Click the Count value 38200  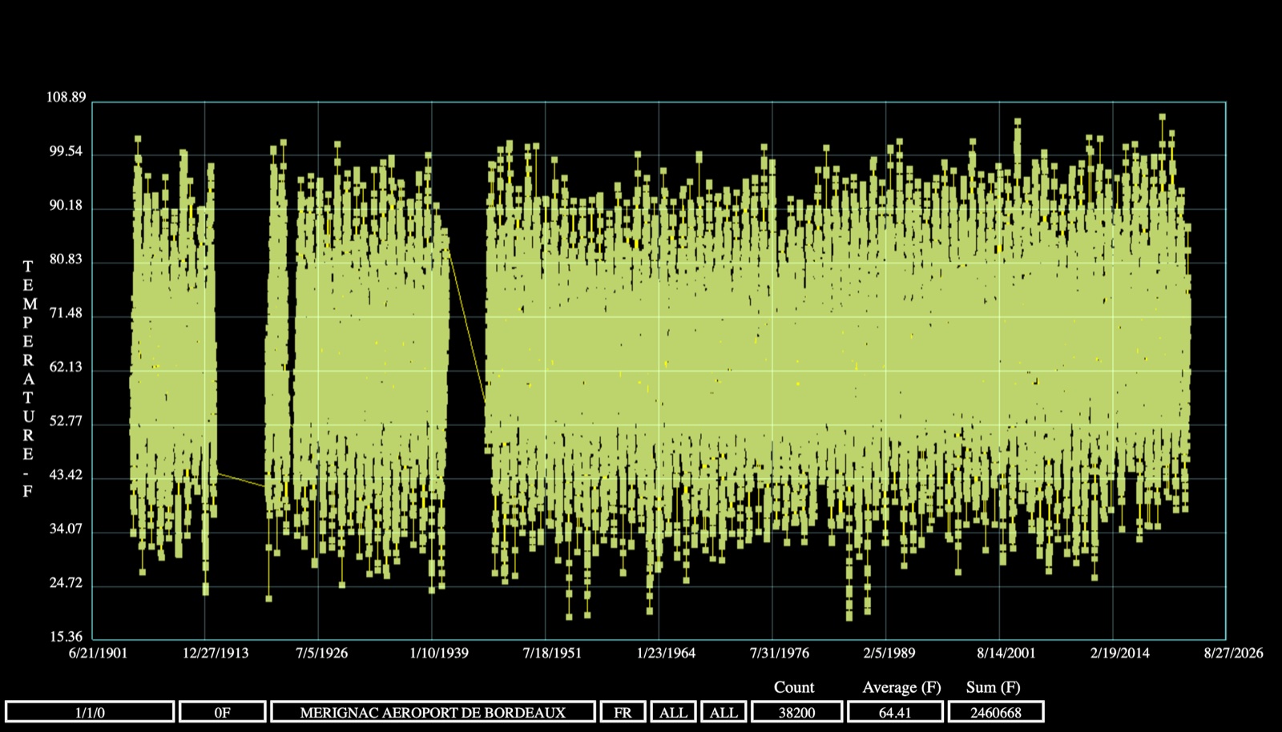pyautogui.click(x=796, y=712)
